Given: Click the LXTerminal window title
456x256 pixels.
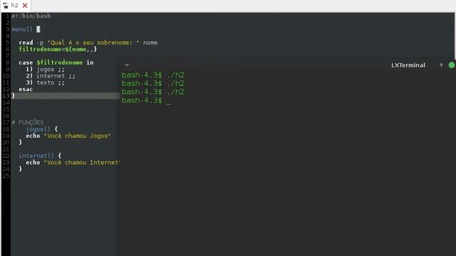Looking at the screenshot, I should pos(408,65).
